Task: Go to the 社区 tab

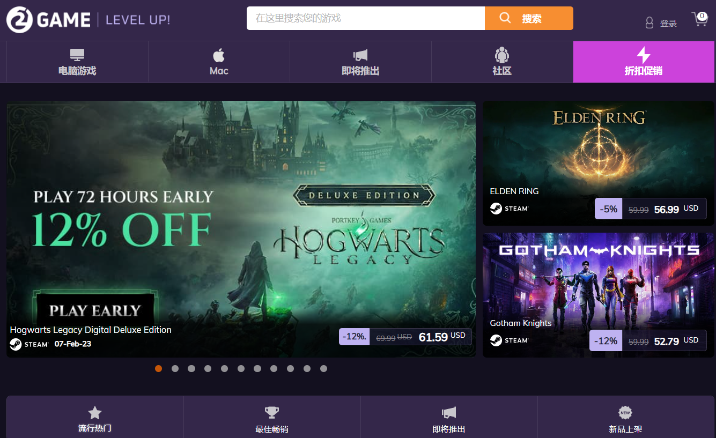Action: 502,62
